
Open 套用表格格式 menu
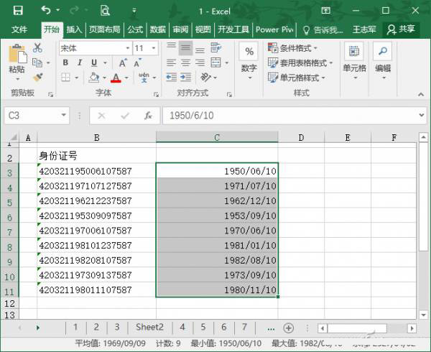(300, 63)
